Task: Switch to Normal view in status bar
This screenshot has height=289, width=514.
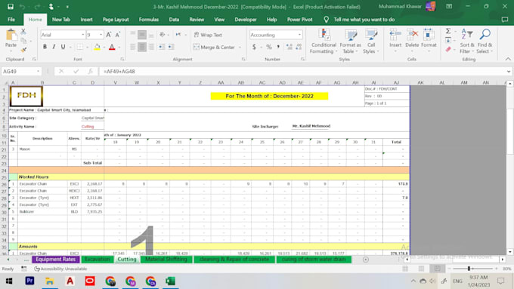Action: point(405,269)
